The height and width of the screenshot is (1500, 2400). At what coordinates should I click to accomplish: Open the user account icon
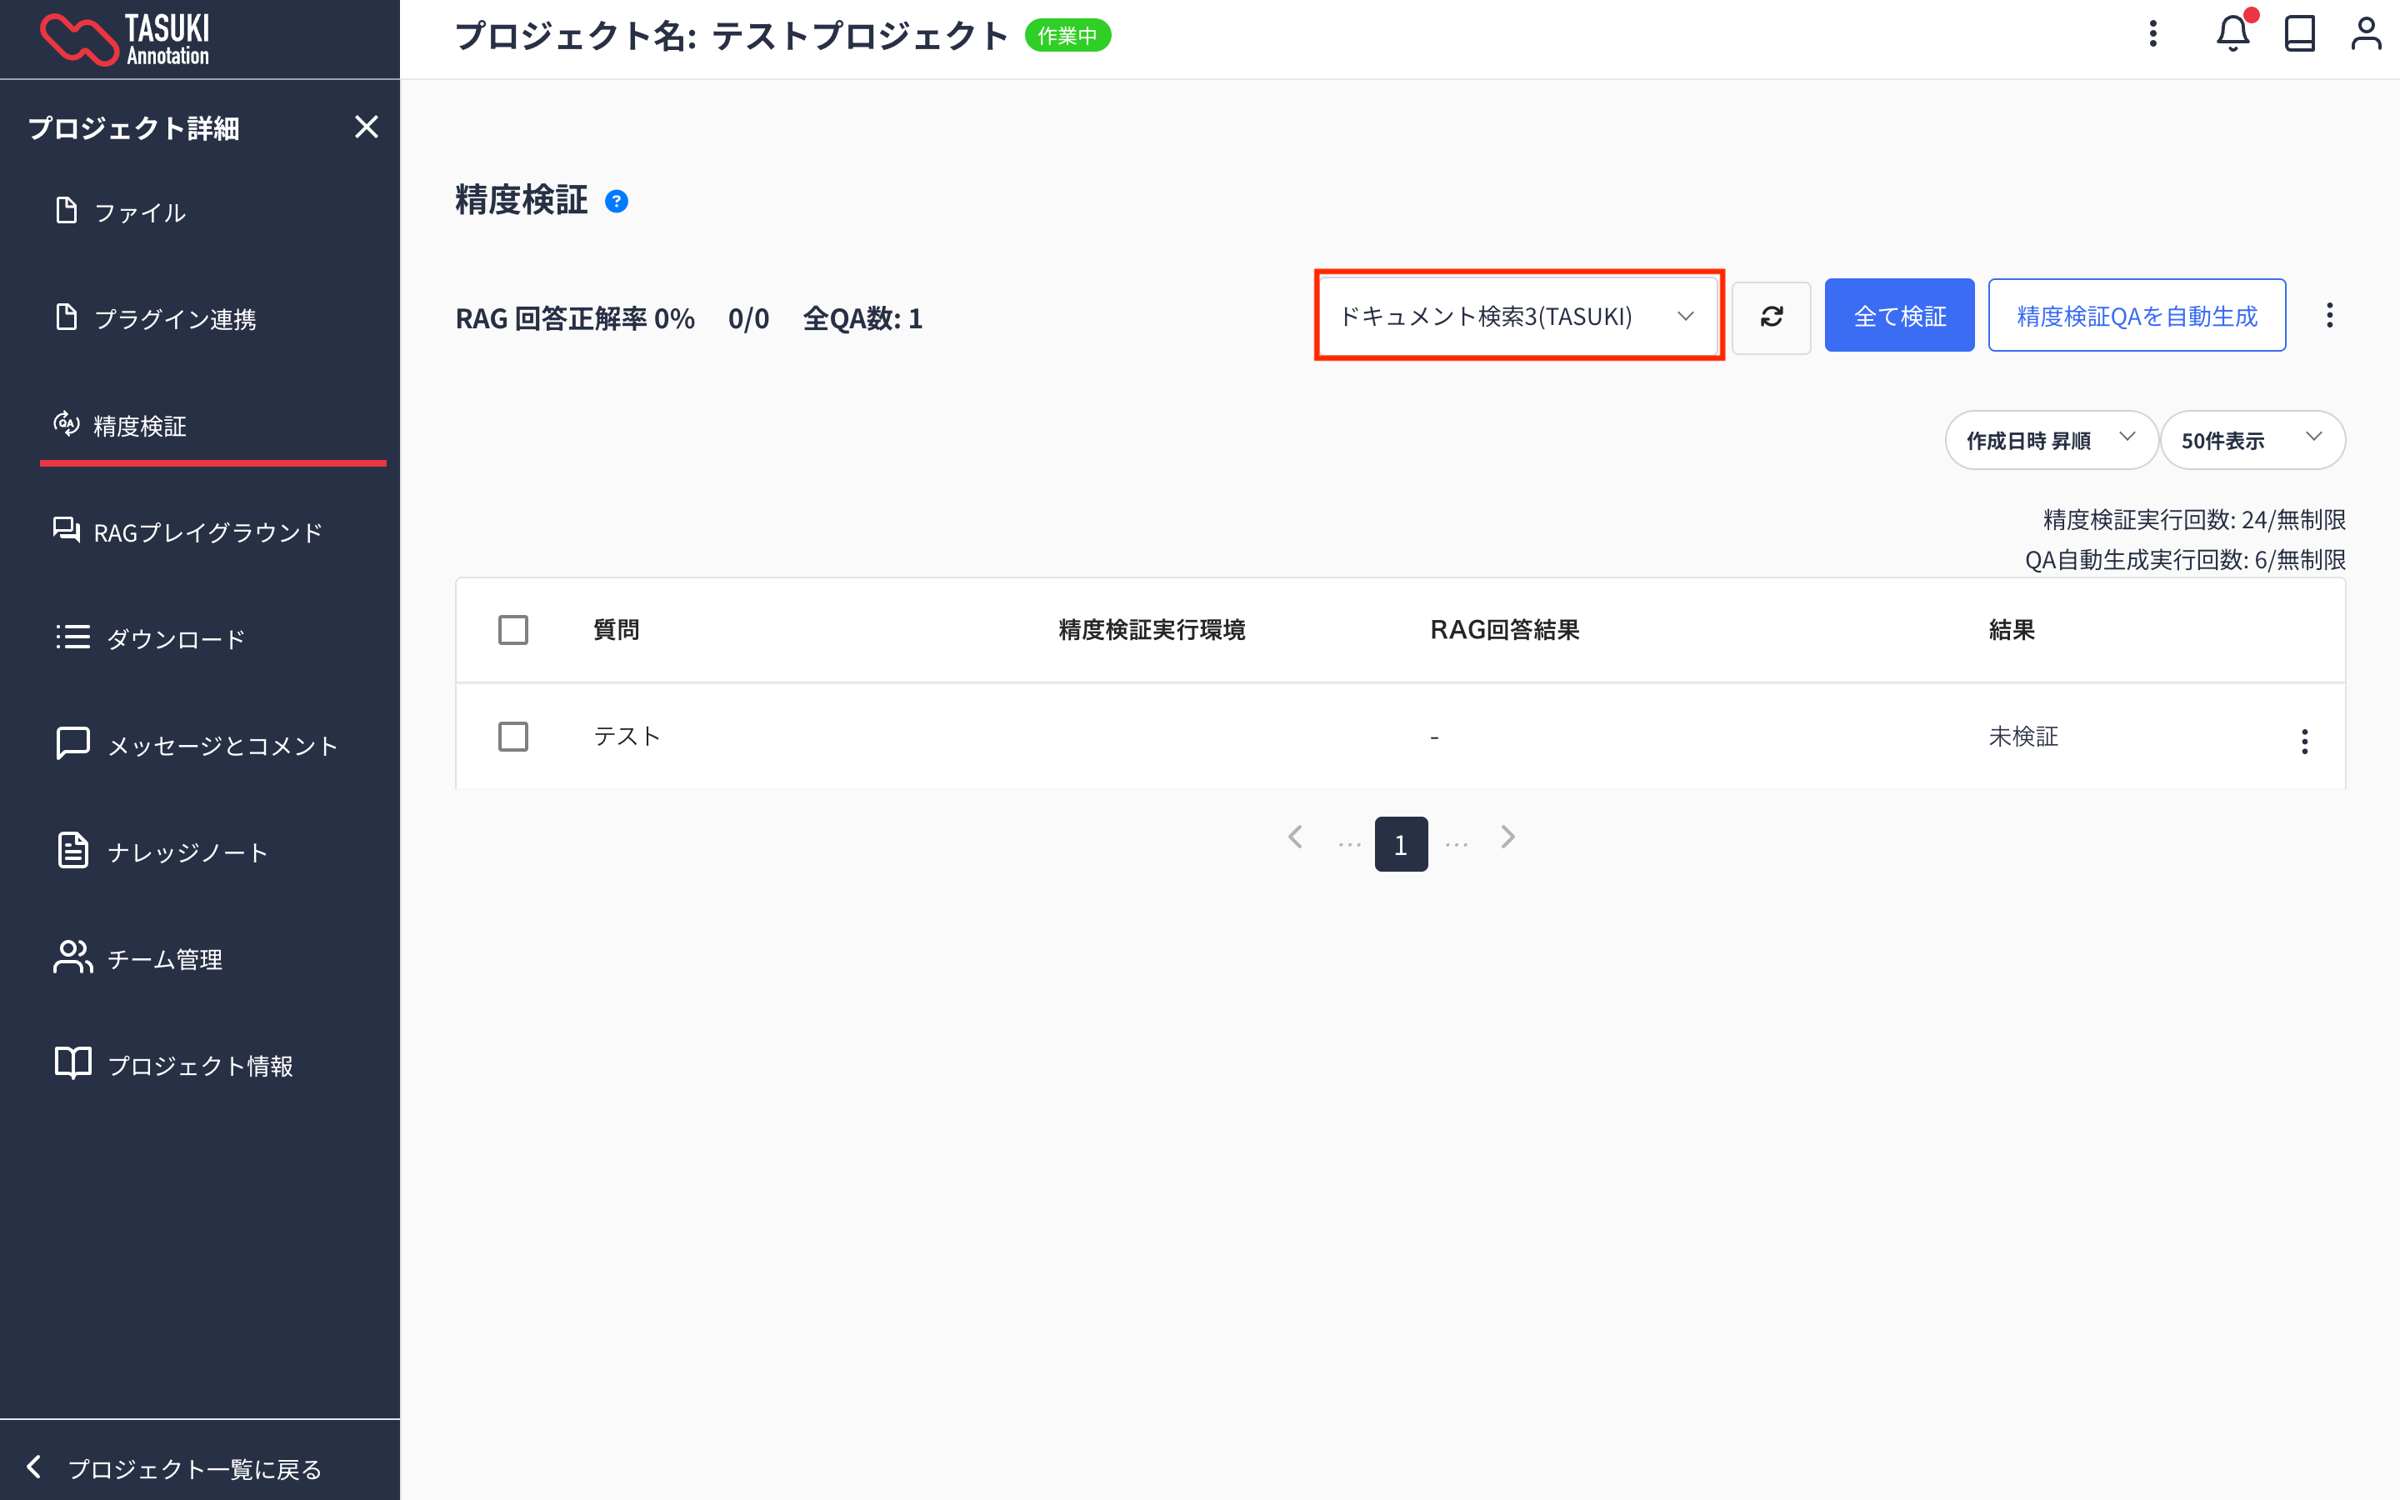[x=2365, y=35]
